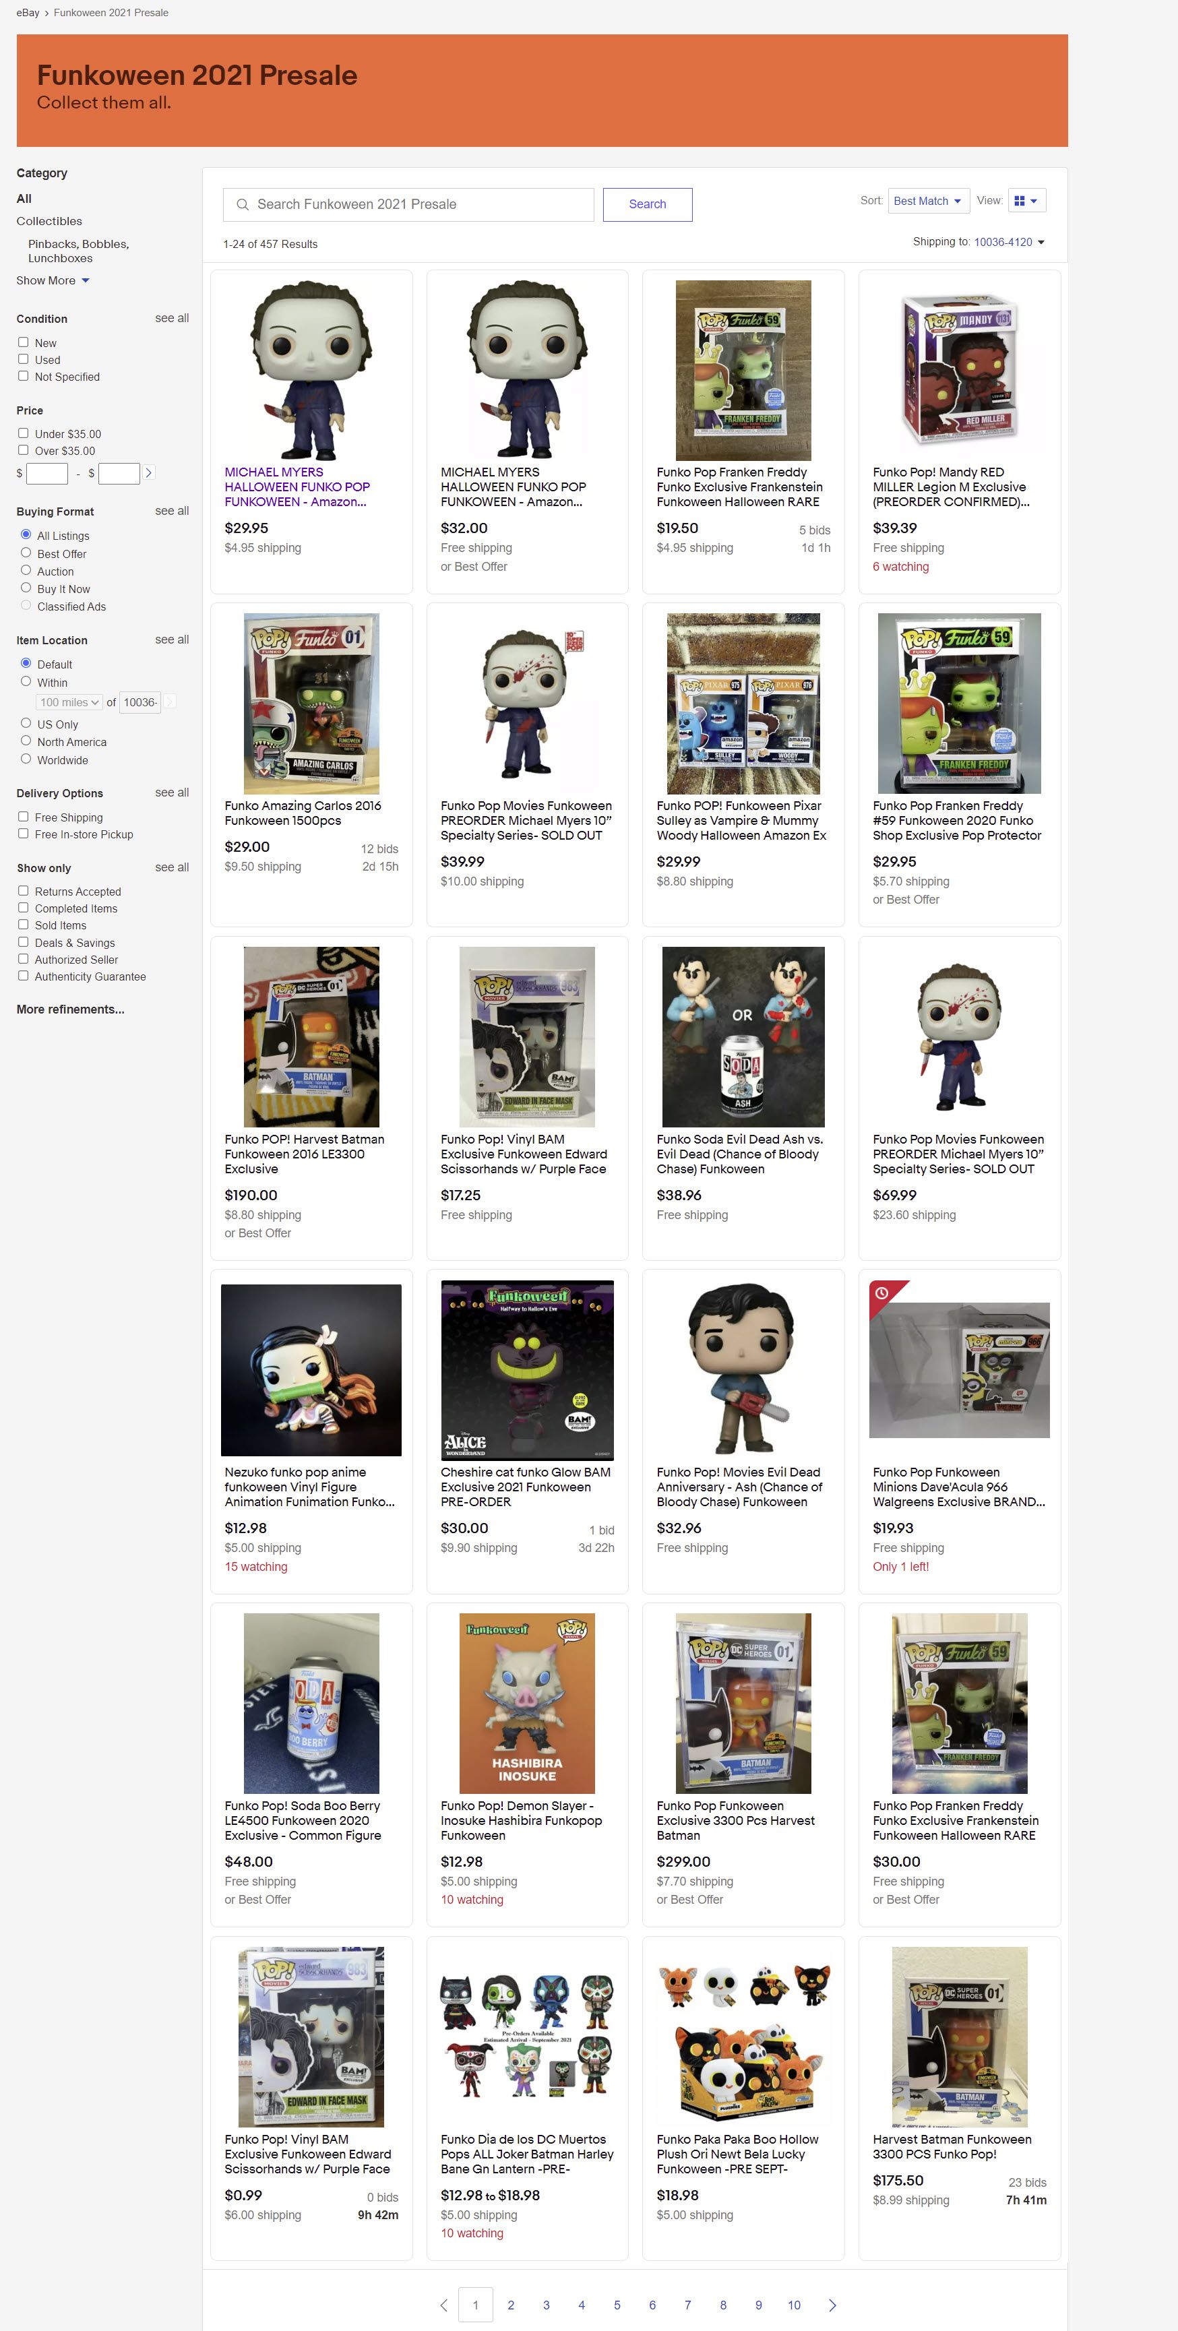
Task: Open the 100 miles distance dropdown
Action: tap(69, 702)
